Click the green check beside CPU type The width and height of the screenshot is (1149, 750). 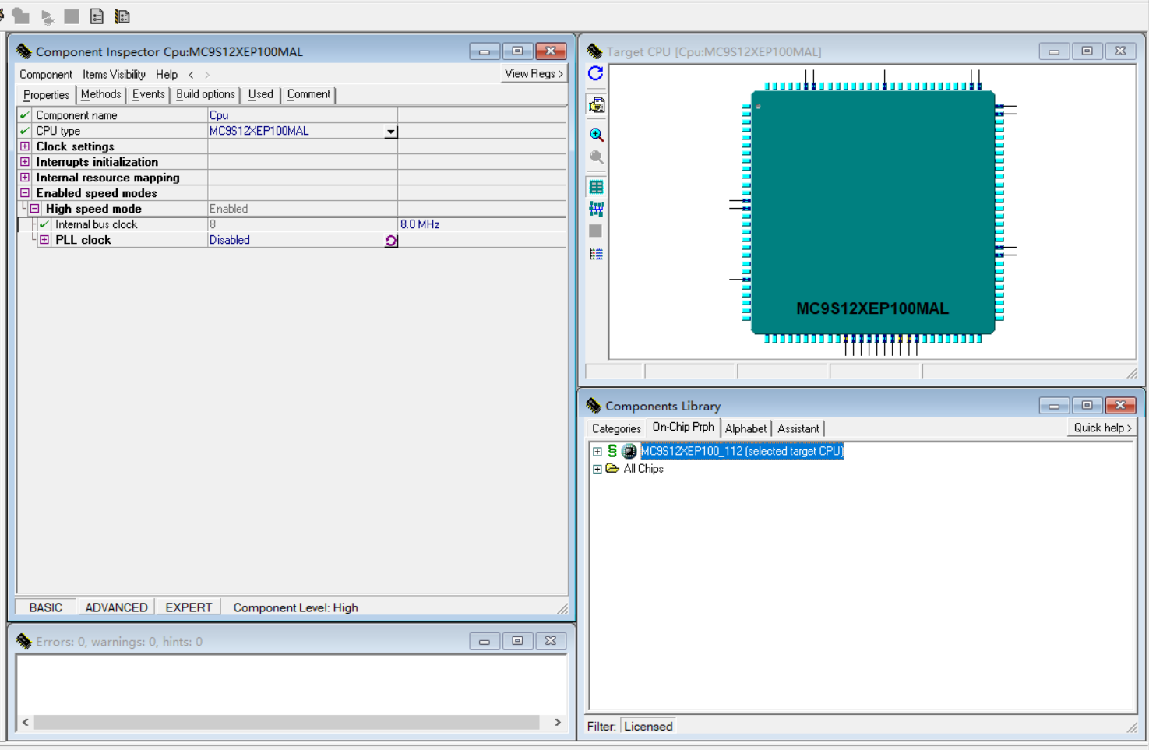(x=25, y=131)
